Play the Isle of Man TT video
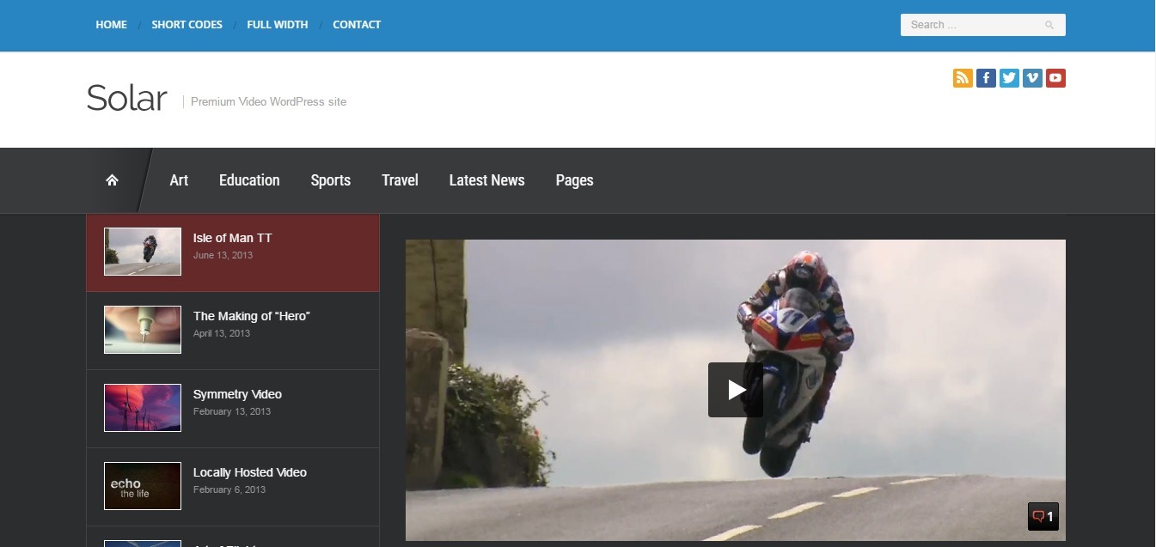 [x=736, y=389]
